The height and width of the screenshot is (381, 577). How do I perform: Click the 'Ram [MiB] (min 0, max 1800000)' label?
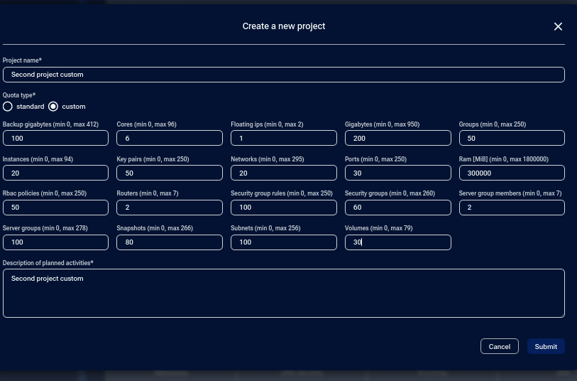click(503, 159)
